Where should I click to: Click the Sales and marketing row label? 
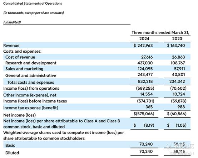(x=24, y=69)
